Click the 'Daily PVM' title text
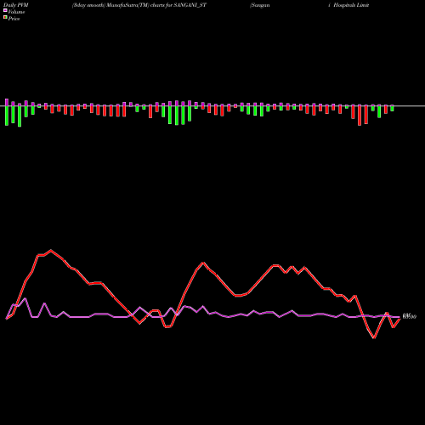This screenshot has width=425, height=425. (x=16, y=5)
